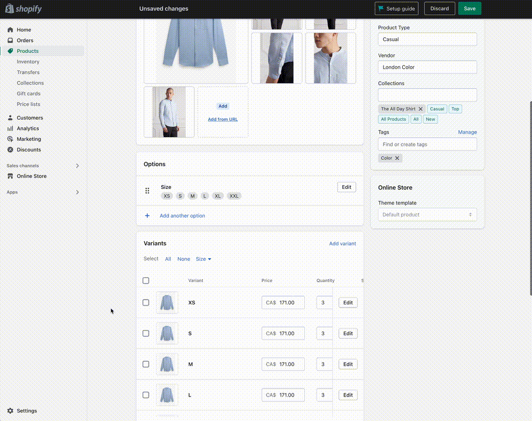
Task: Select the main blue shirt image
Action: [196, 51]
